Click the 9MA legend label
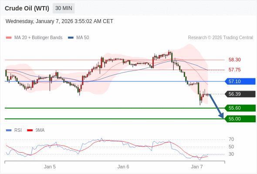The width and height of the screenshot is (257, 174). [40, 130]
